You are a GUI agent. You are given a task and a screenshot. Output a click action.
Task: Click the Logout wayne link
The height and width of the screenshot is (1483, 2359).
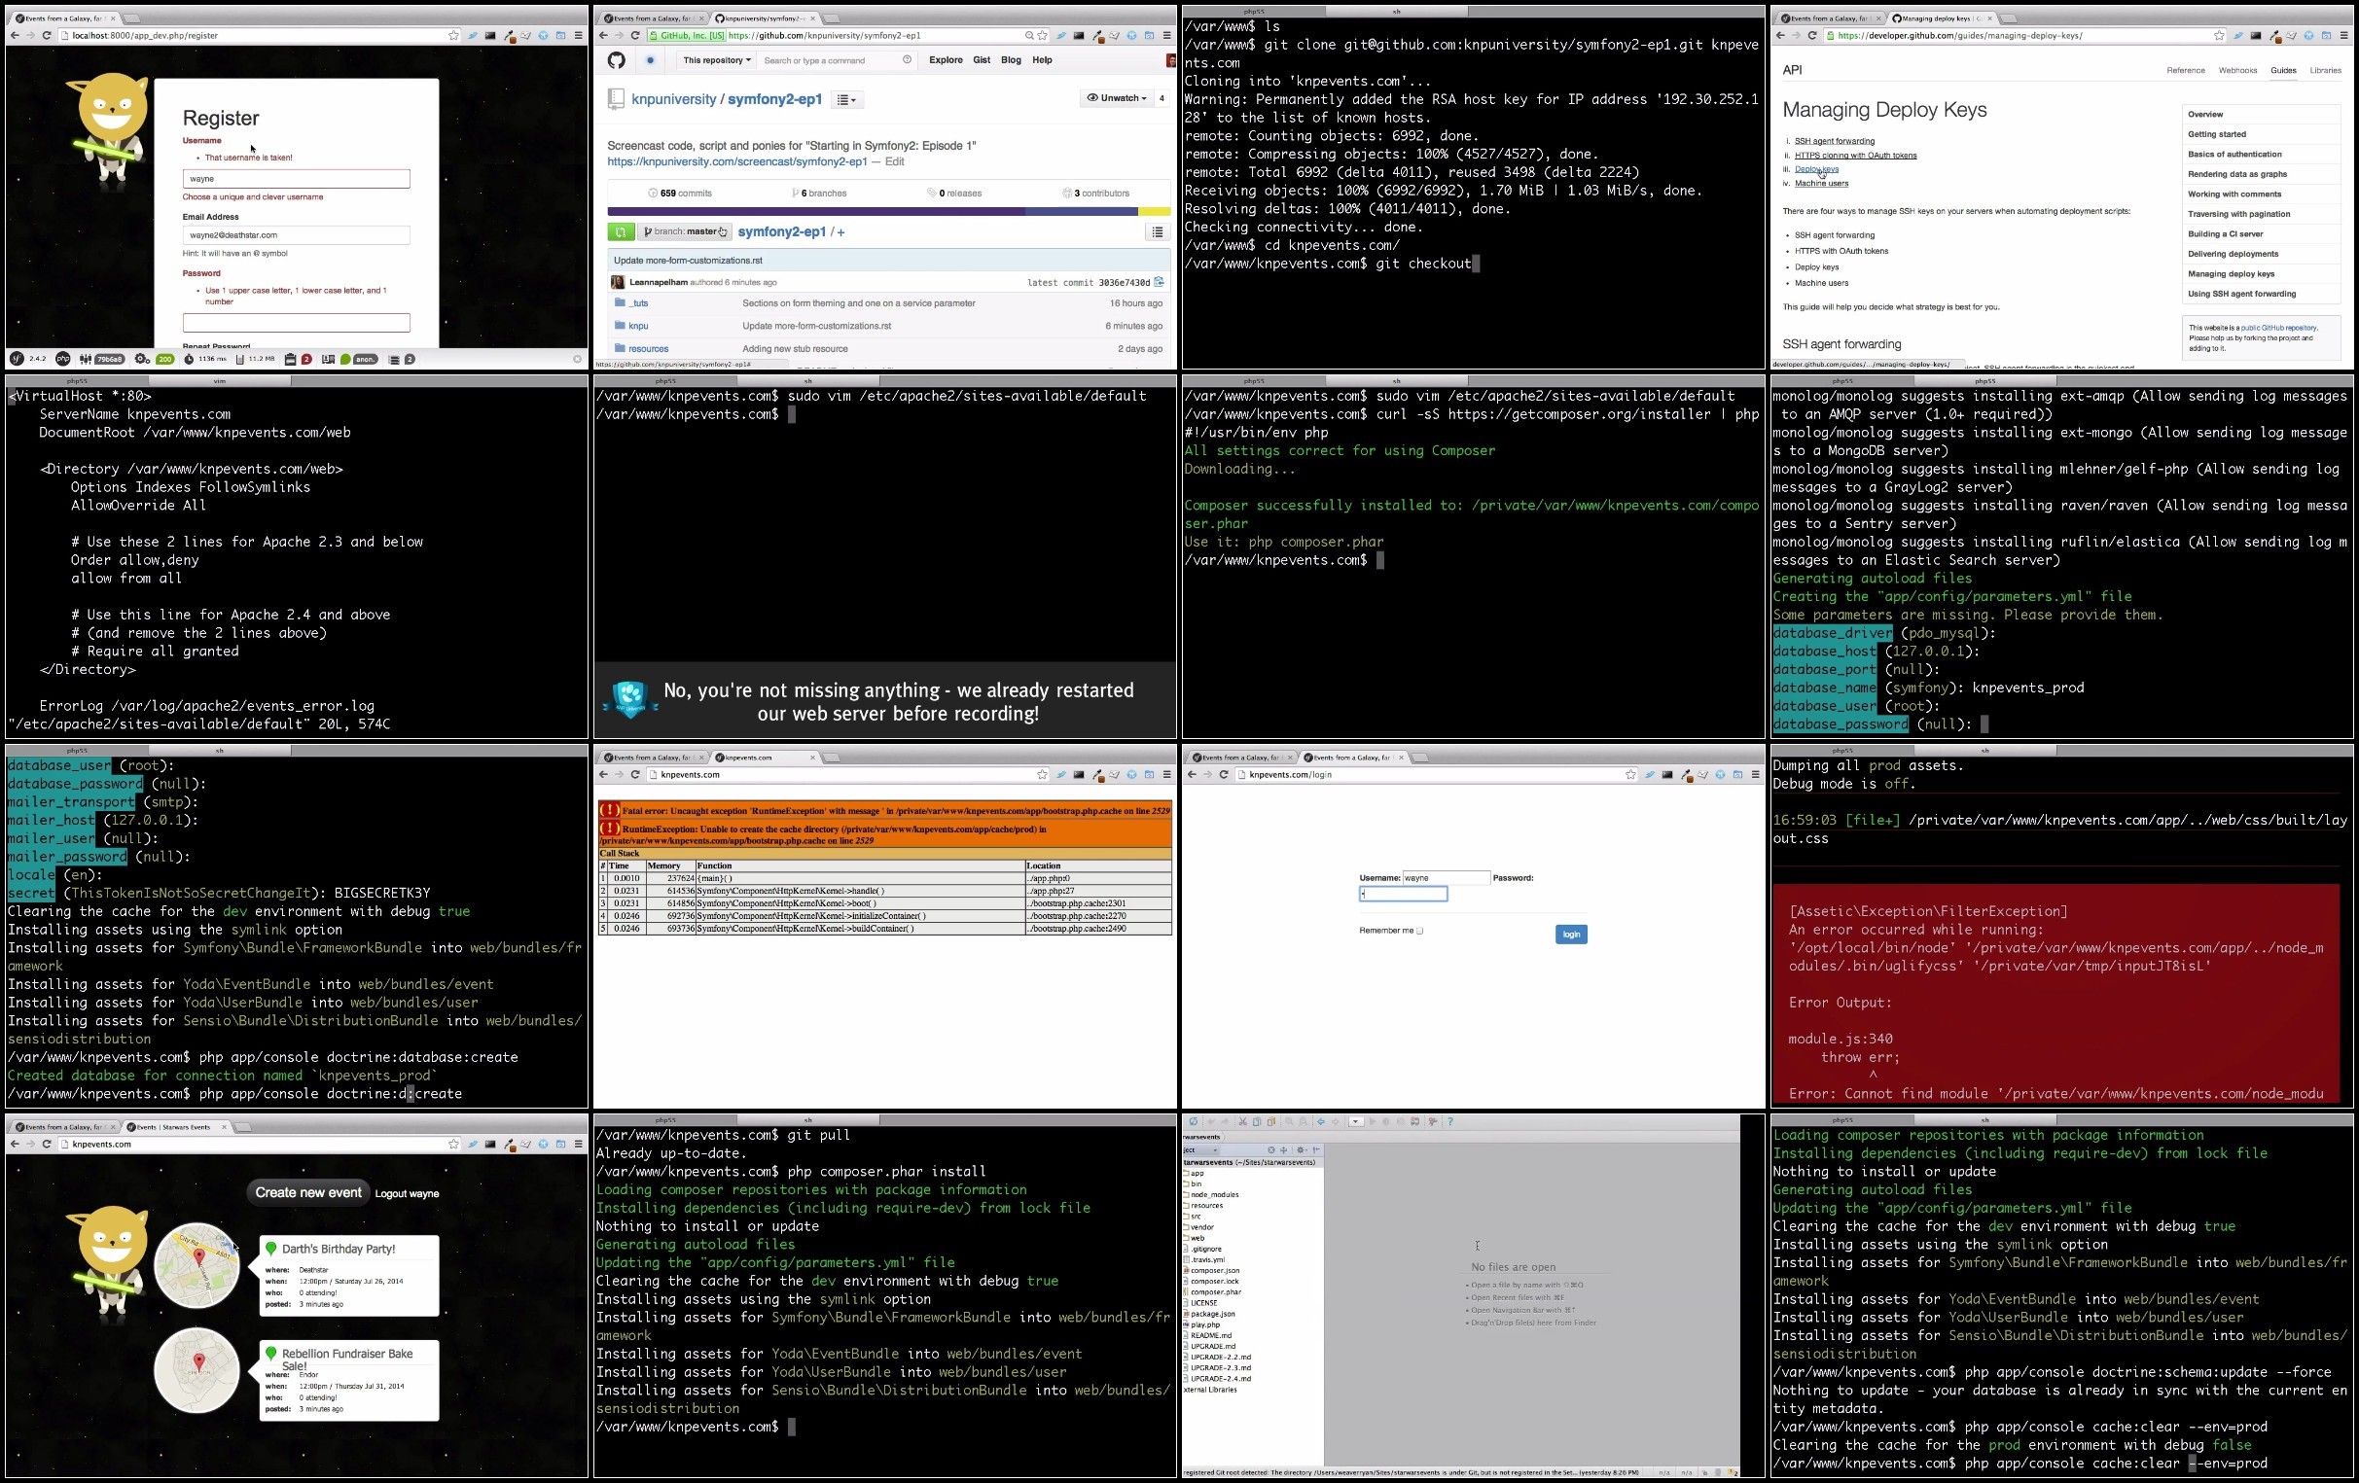[x=407, y=1194]
